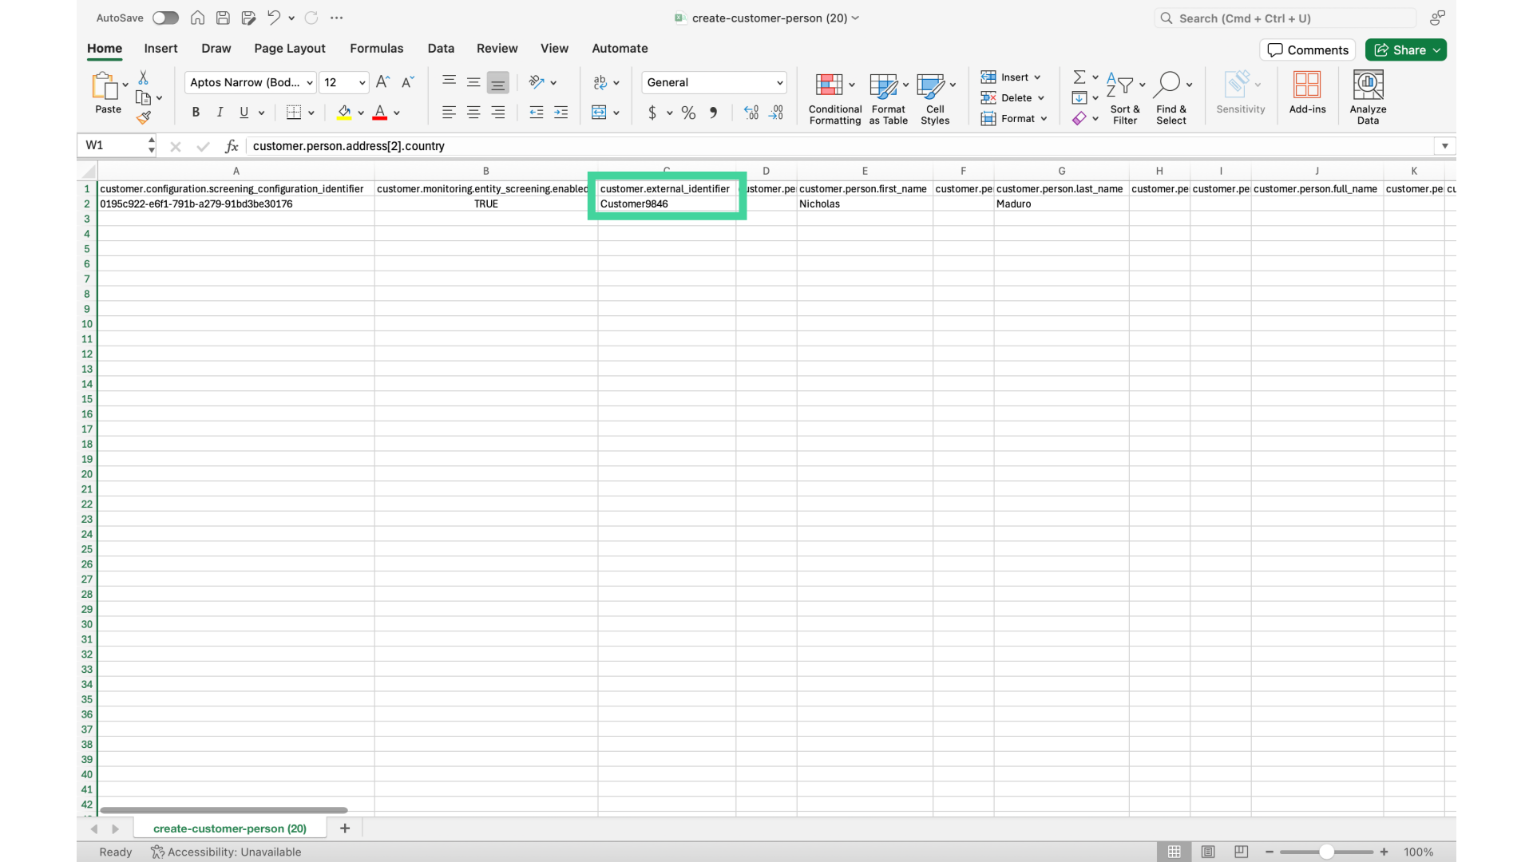Viewport: 1533px width, 862px height.
Task: Click the Format Painter brush icon
Action: pyautogui.click(x=144, y=118)
